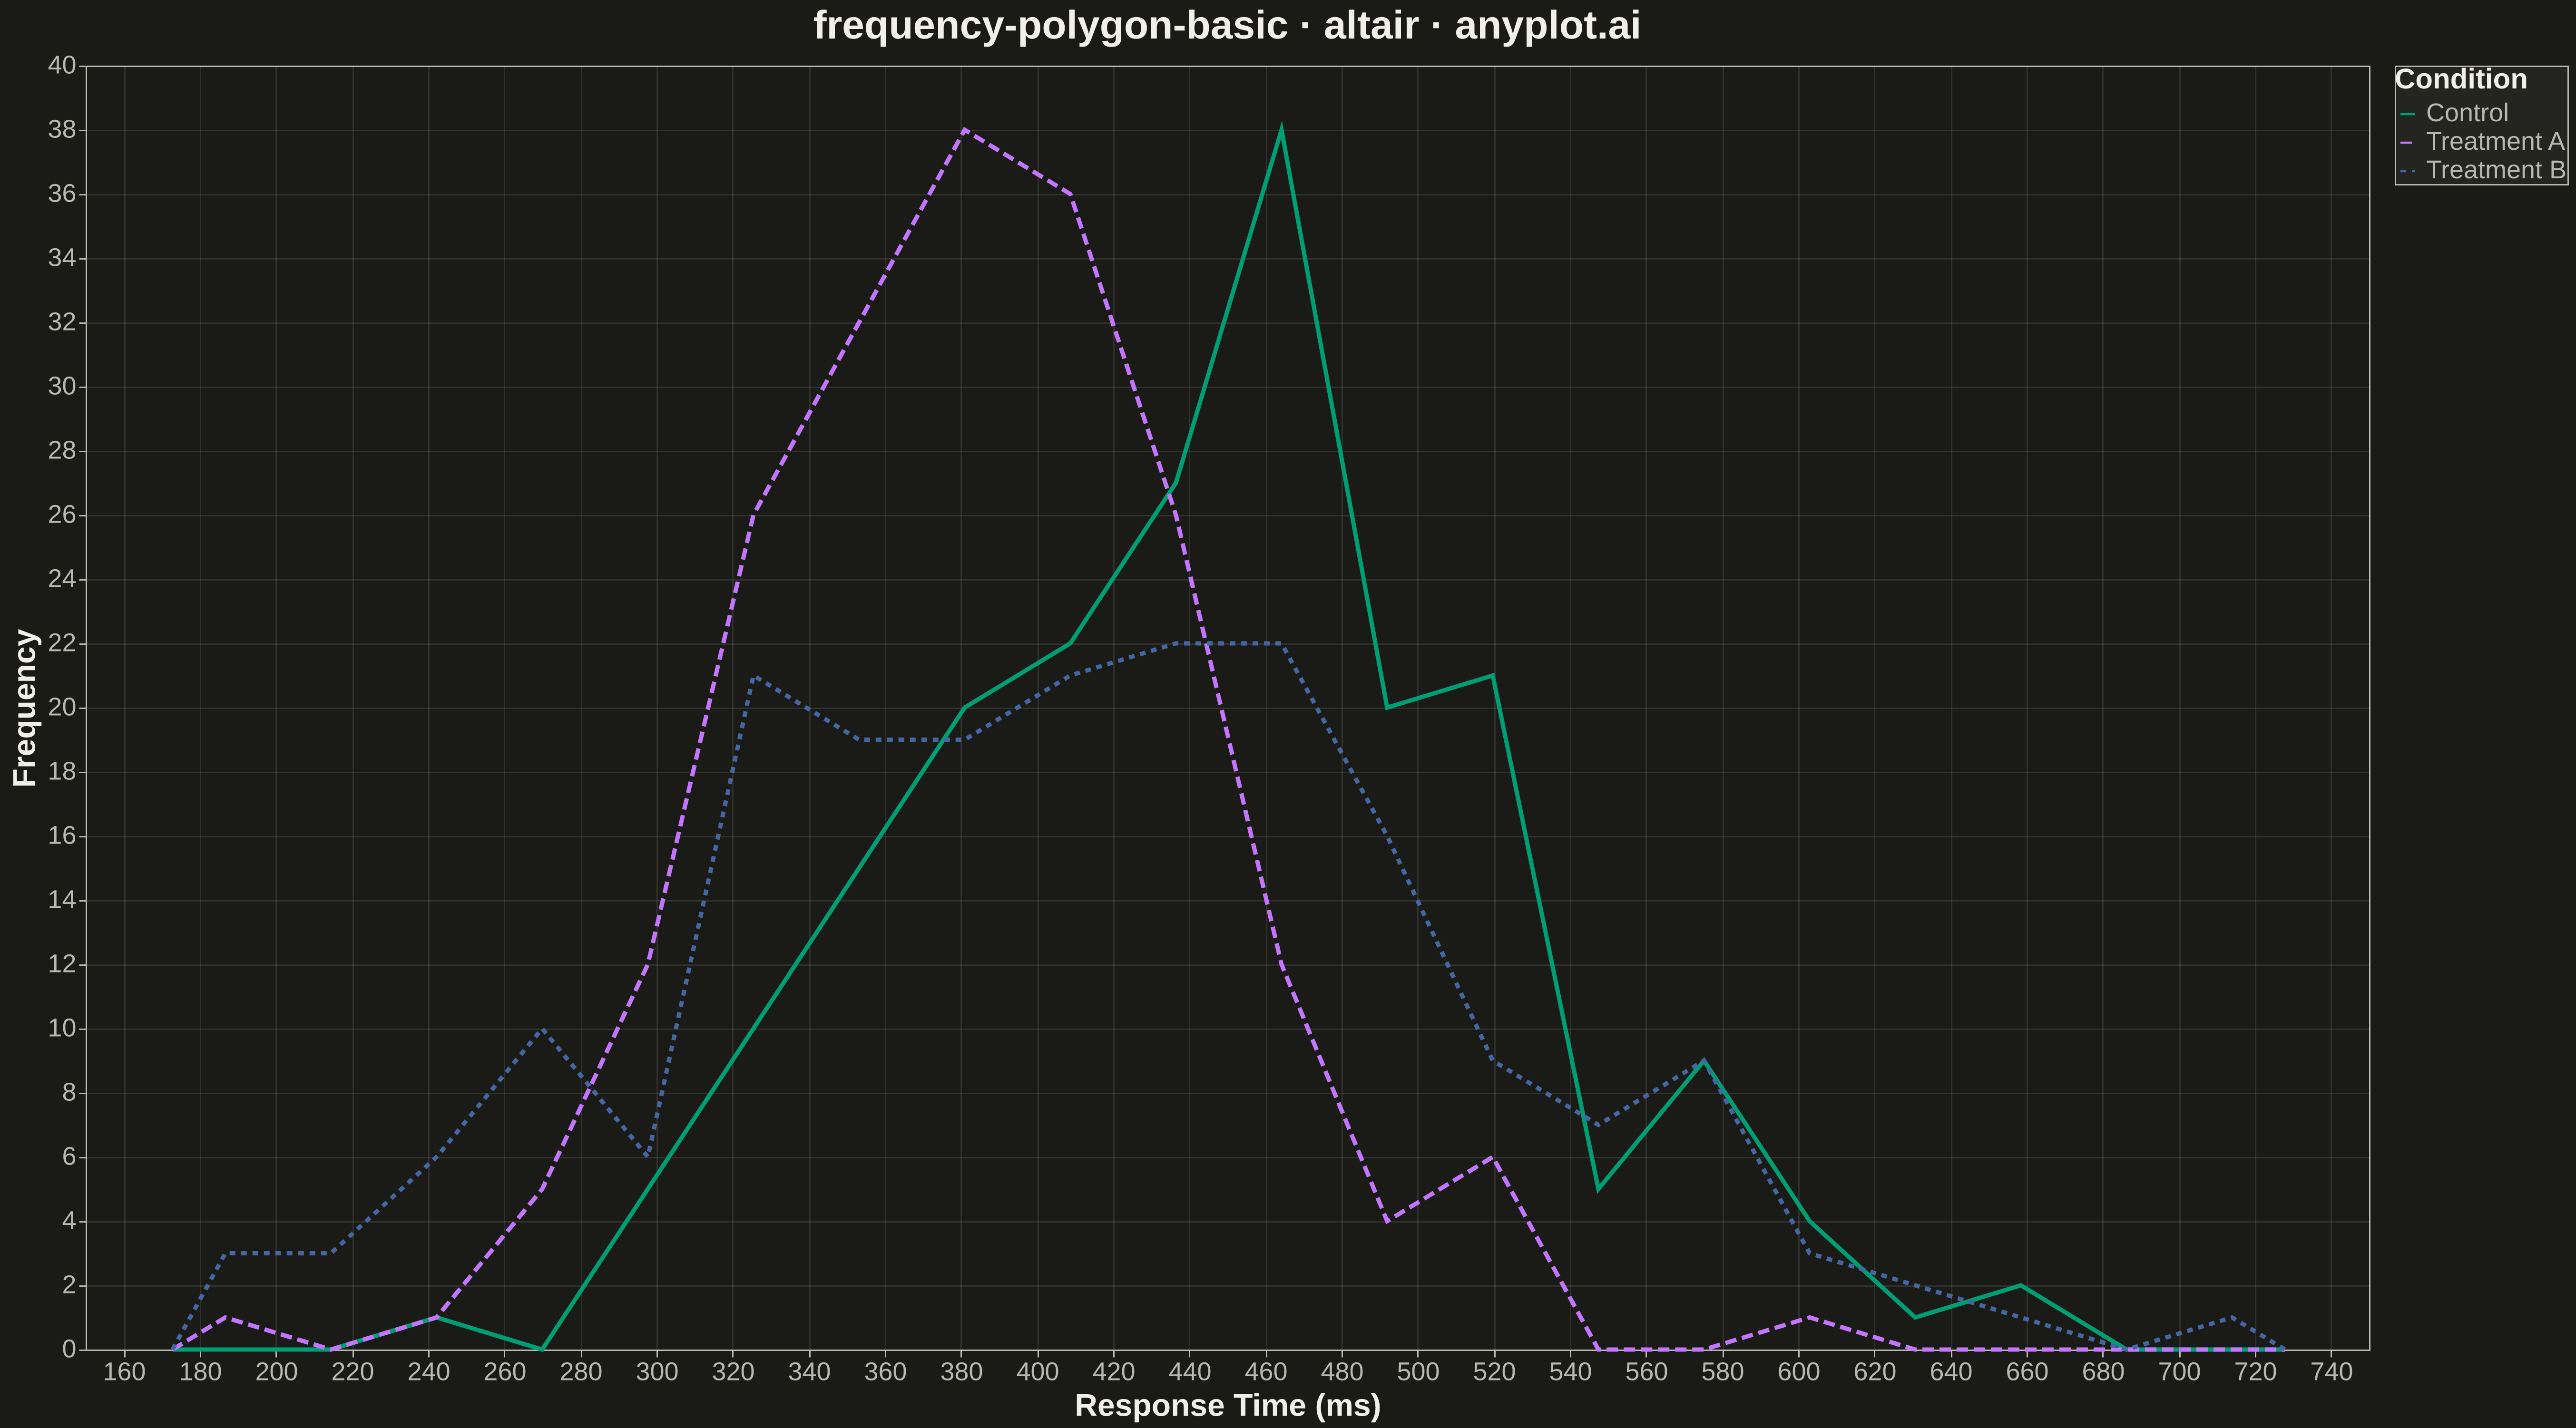
Task: Click the Treatment A legend dash symbol
Action: click(2407, 143)
